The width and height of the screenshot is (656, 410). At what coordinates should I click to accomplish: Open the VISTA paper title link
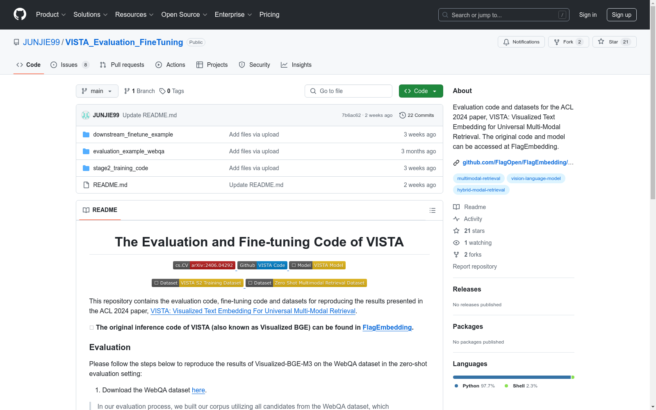pyautogui.click(x=253, y=311)
